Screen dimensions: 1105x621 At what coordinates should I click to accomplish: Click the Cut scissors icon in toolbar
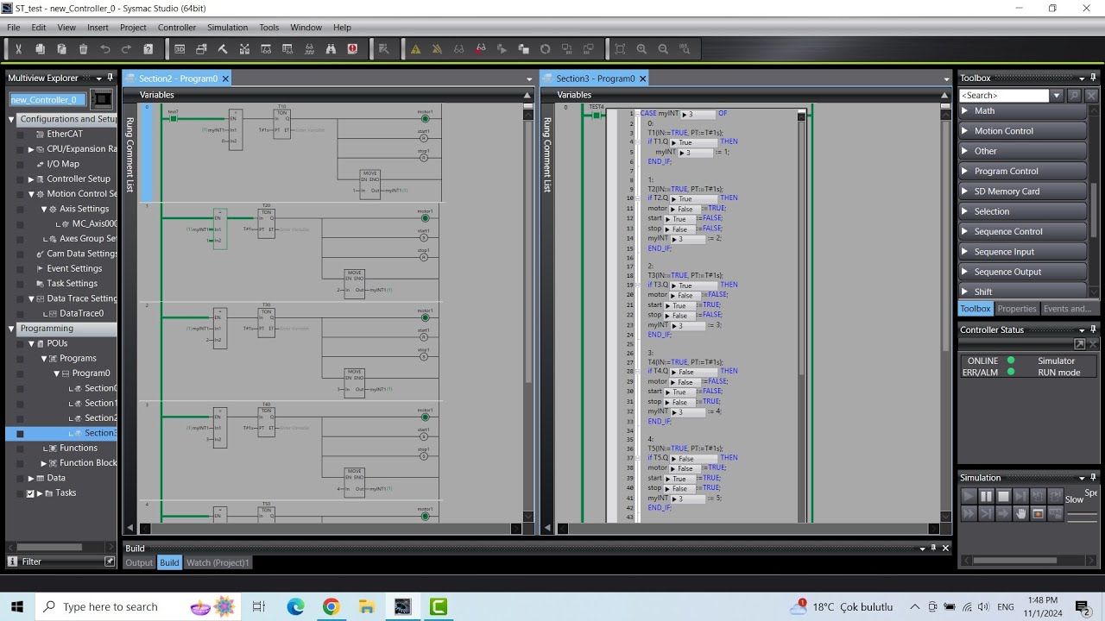[17, 49]
